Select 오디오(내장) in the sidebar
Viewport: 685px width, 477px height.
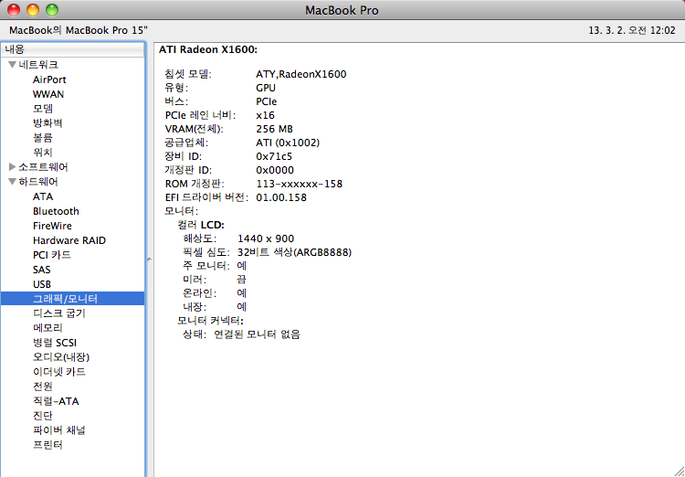coord(61,357)
